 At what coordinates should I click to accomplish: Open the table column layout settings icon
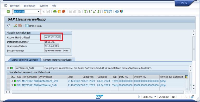click(x=187, y=77)
